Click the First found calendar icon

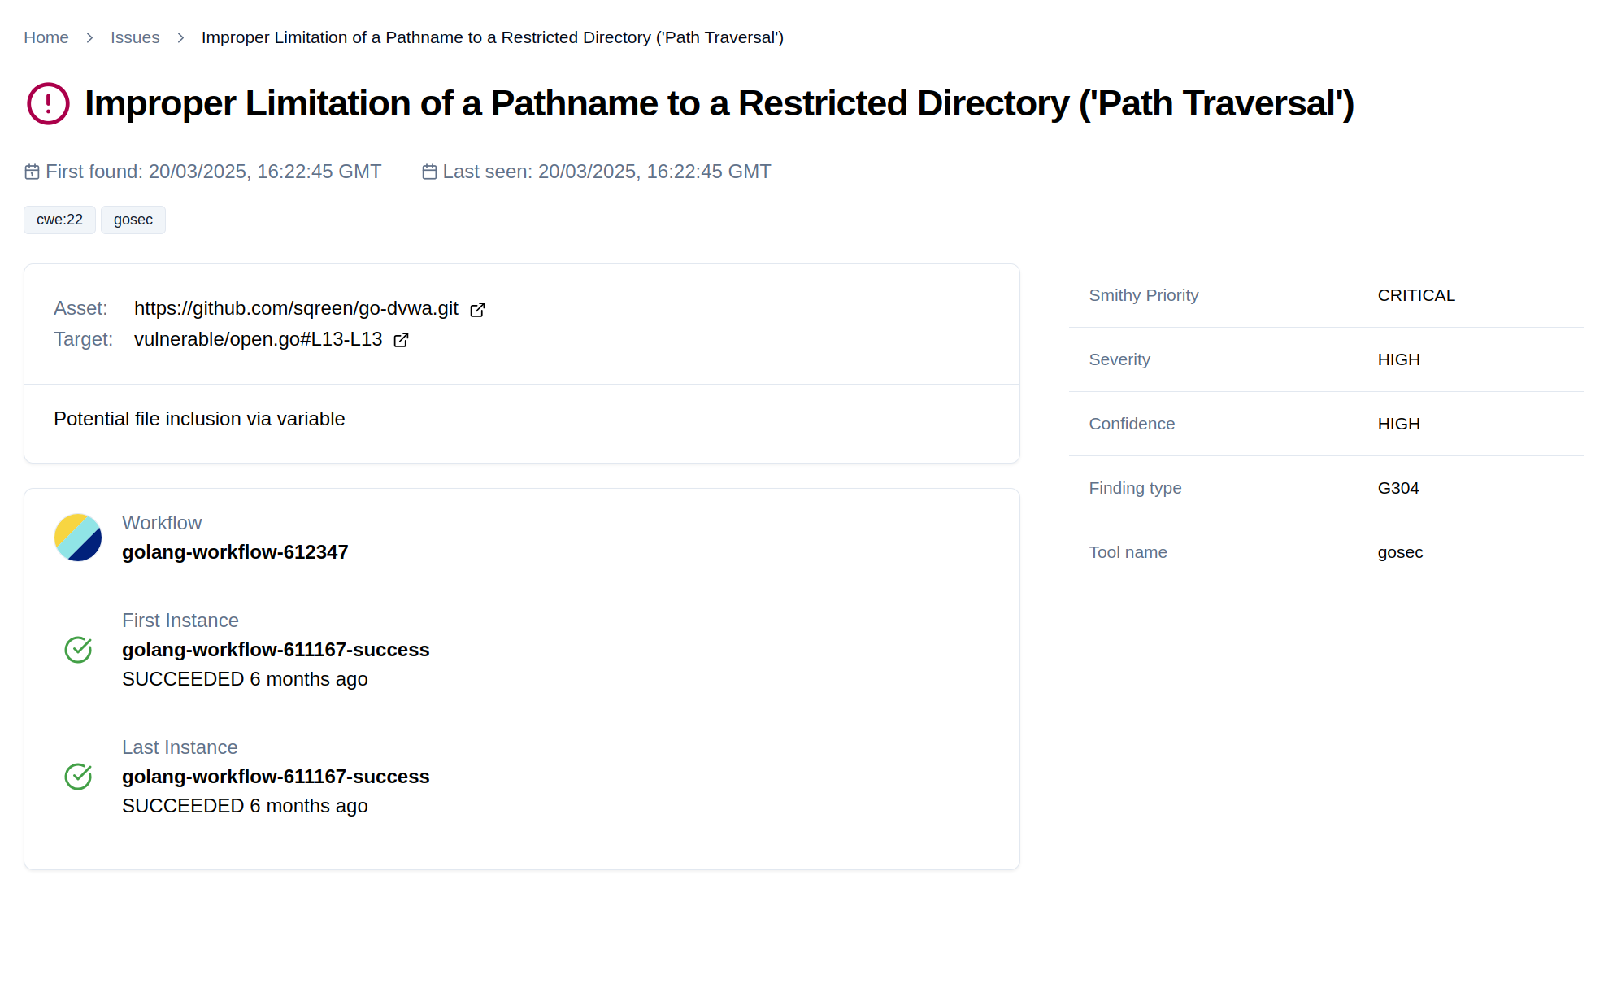tap(32, 172)
